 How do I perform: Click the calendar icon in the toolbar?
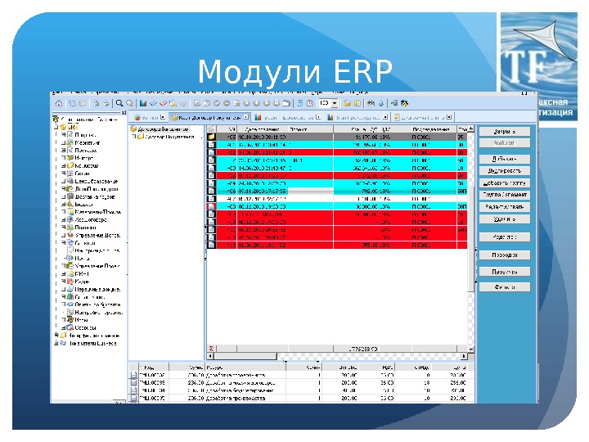(310, 103)
